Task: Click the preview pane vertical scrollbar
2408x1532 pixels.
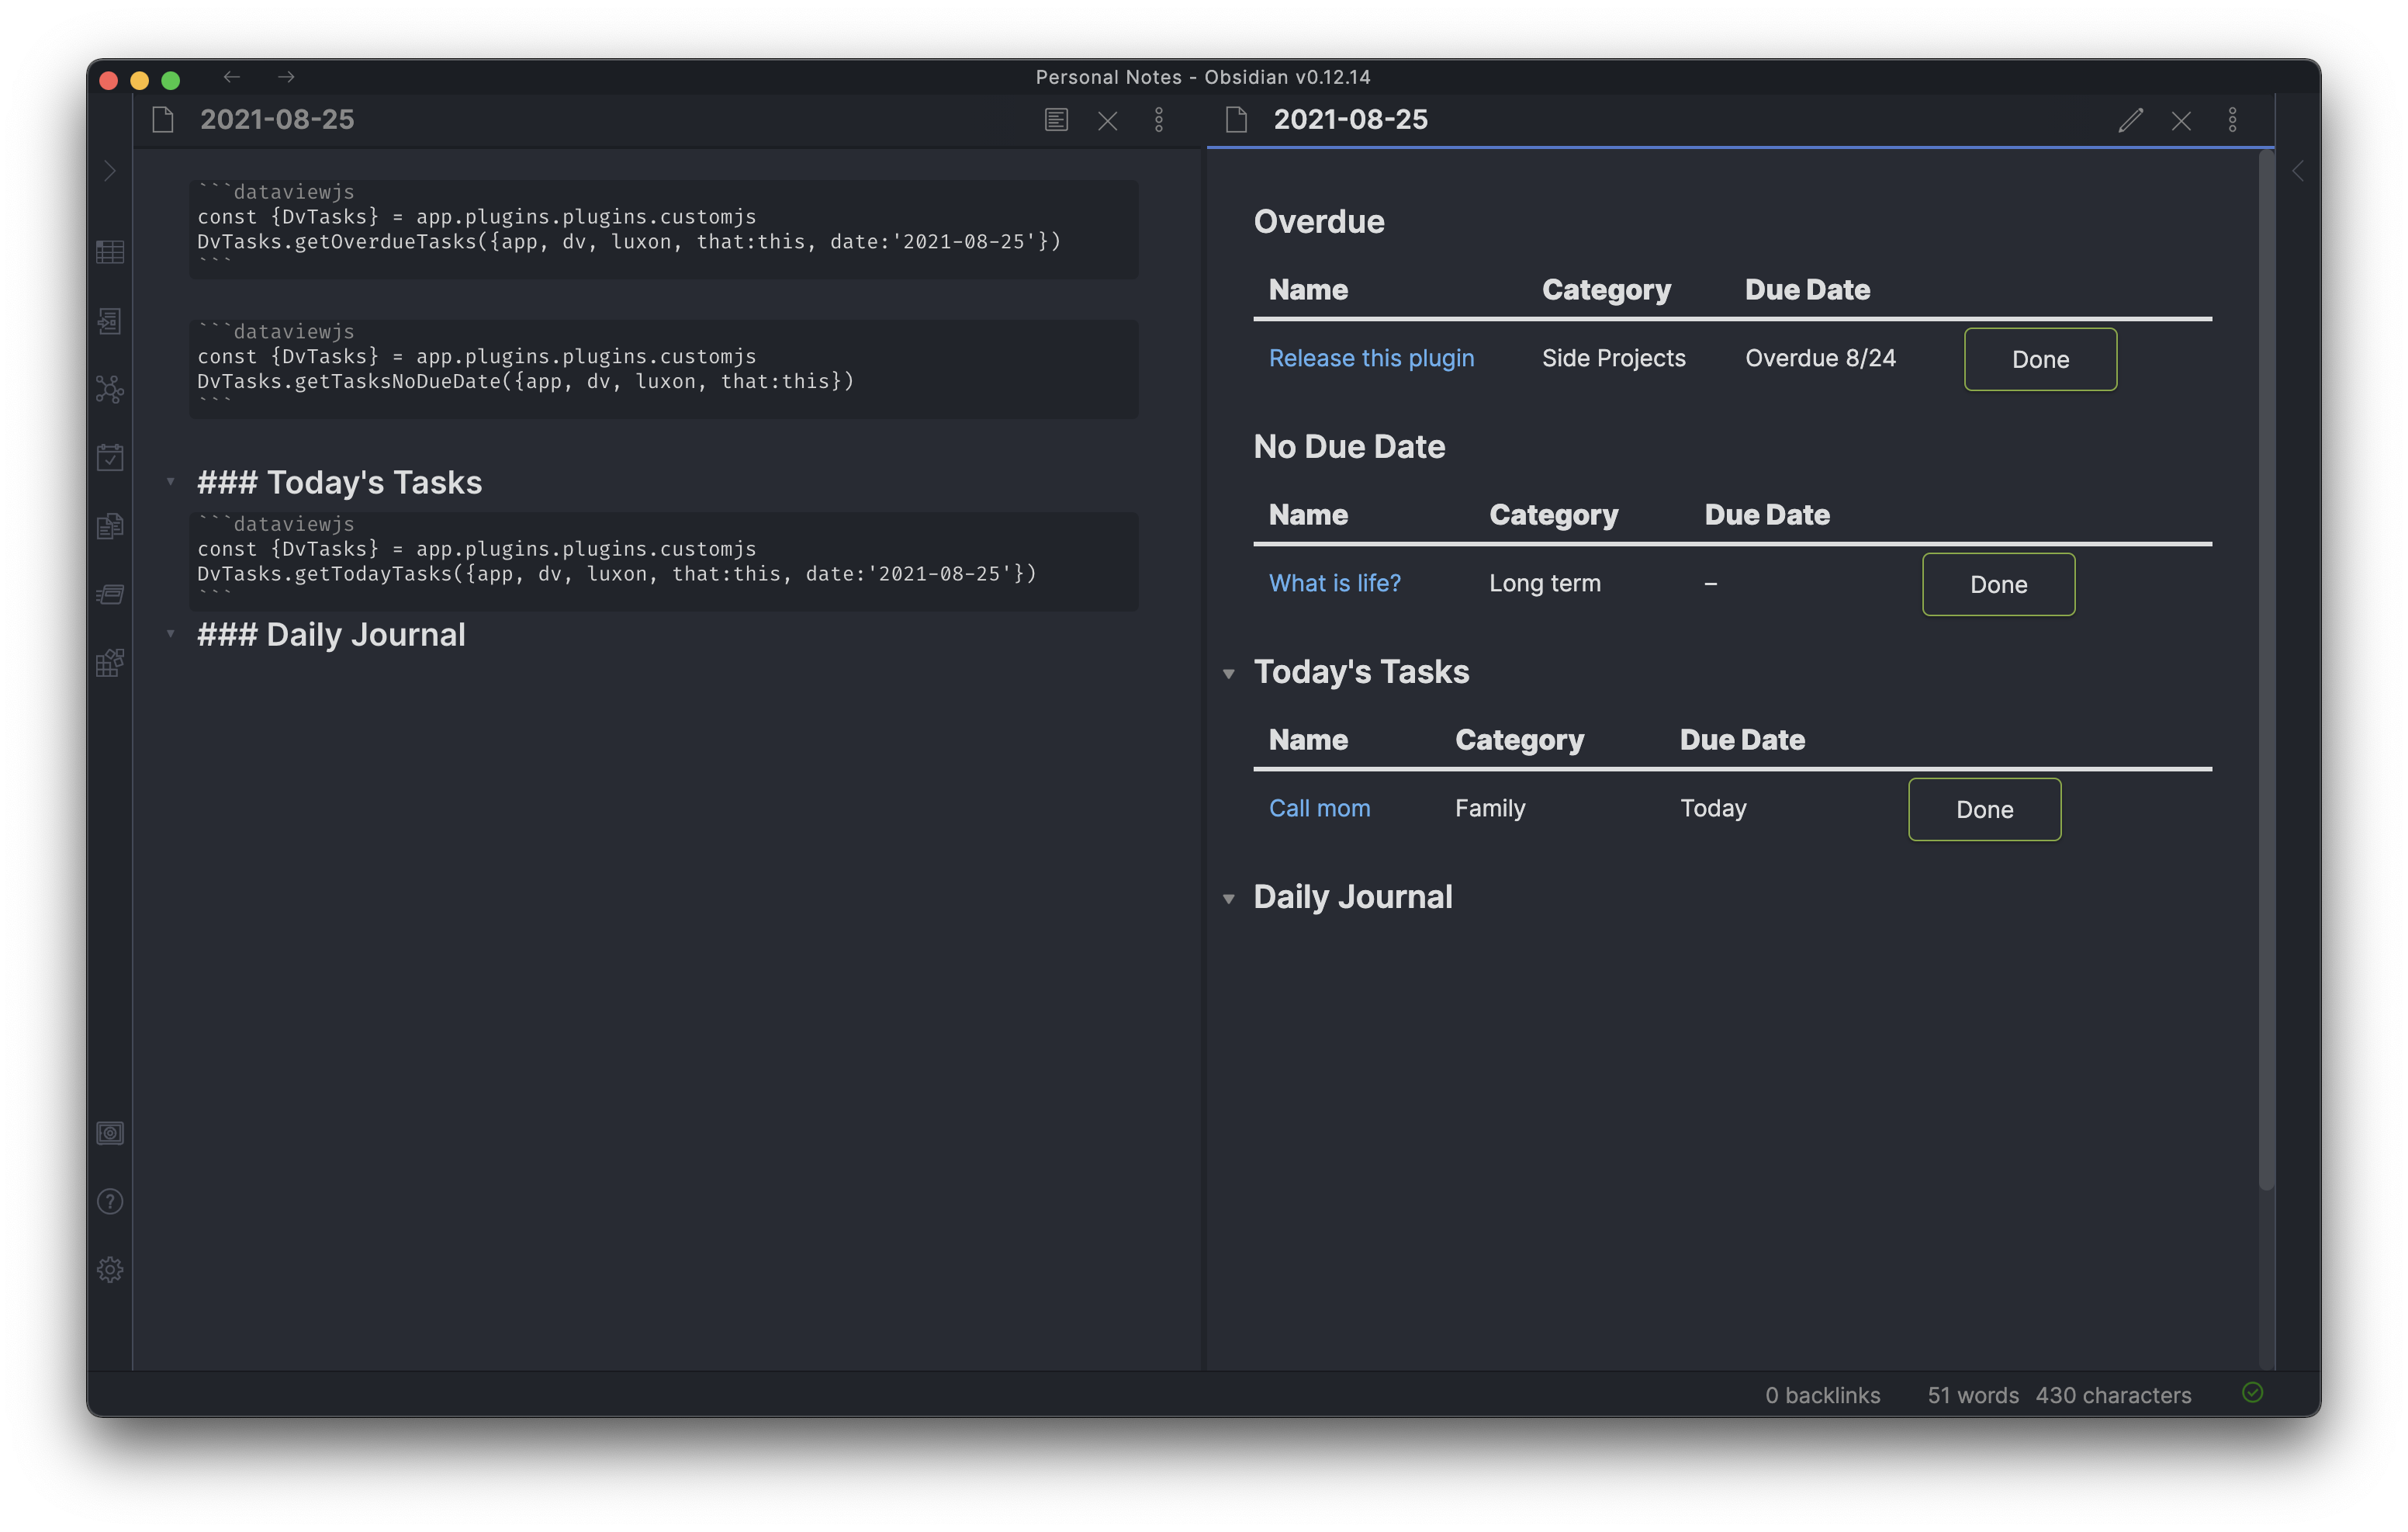Action: pyautogui.click(x=2266, y=671)
